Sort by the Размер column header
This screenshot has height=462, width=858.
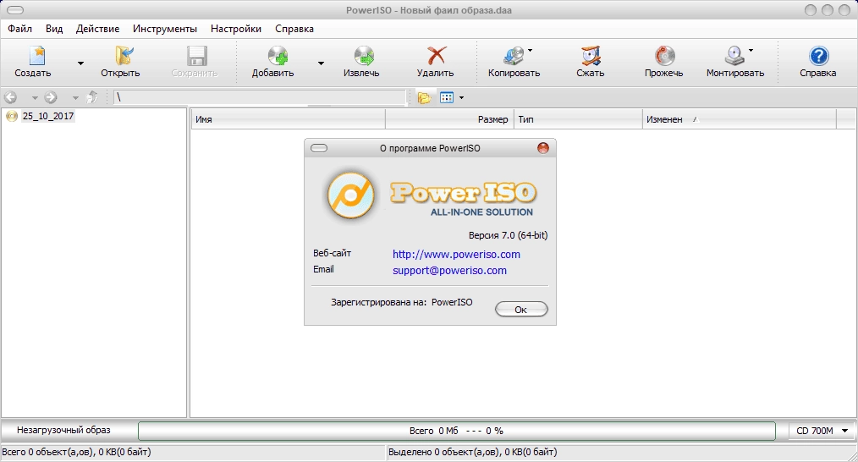[x=450, y=119]
